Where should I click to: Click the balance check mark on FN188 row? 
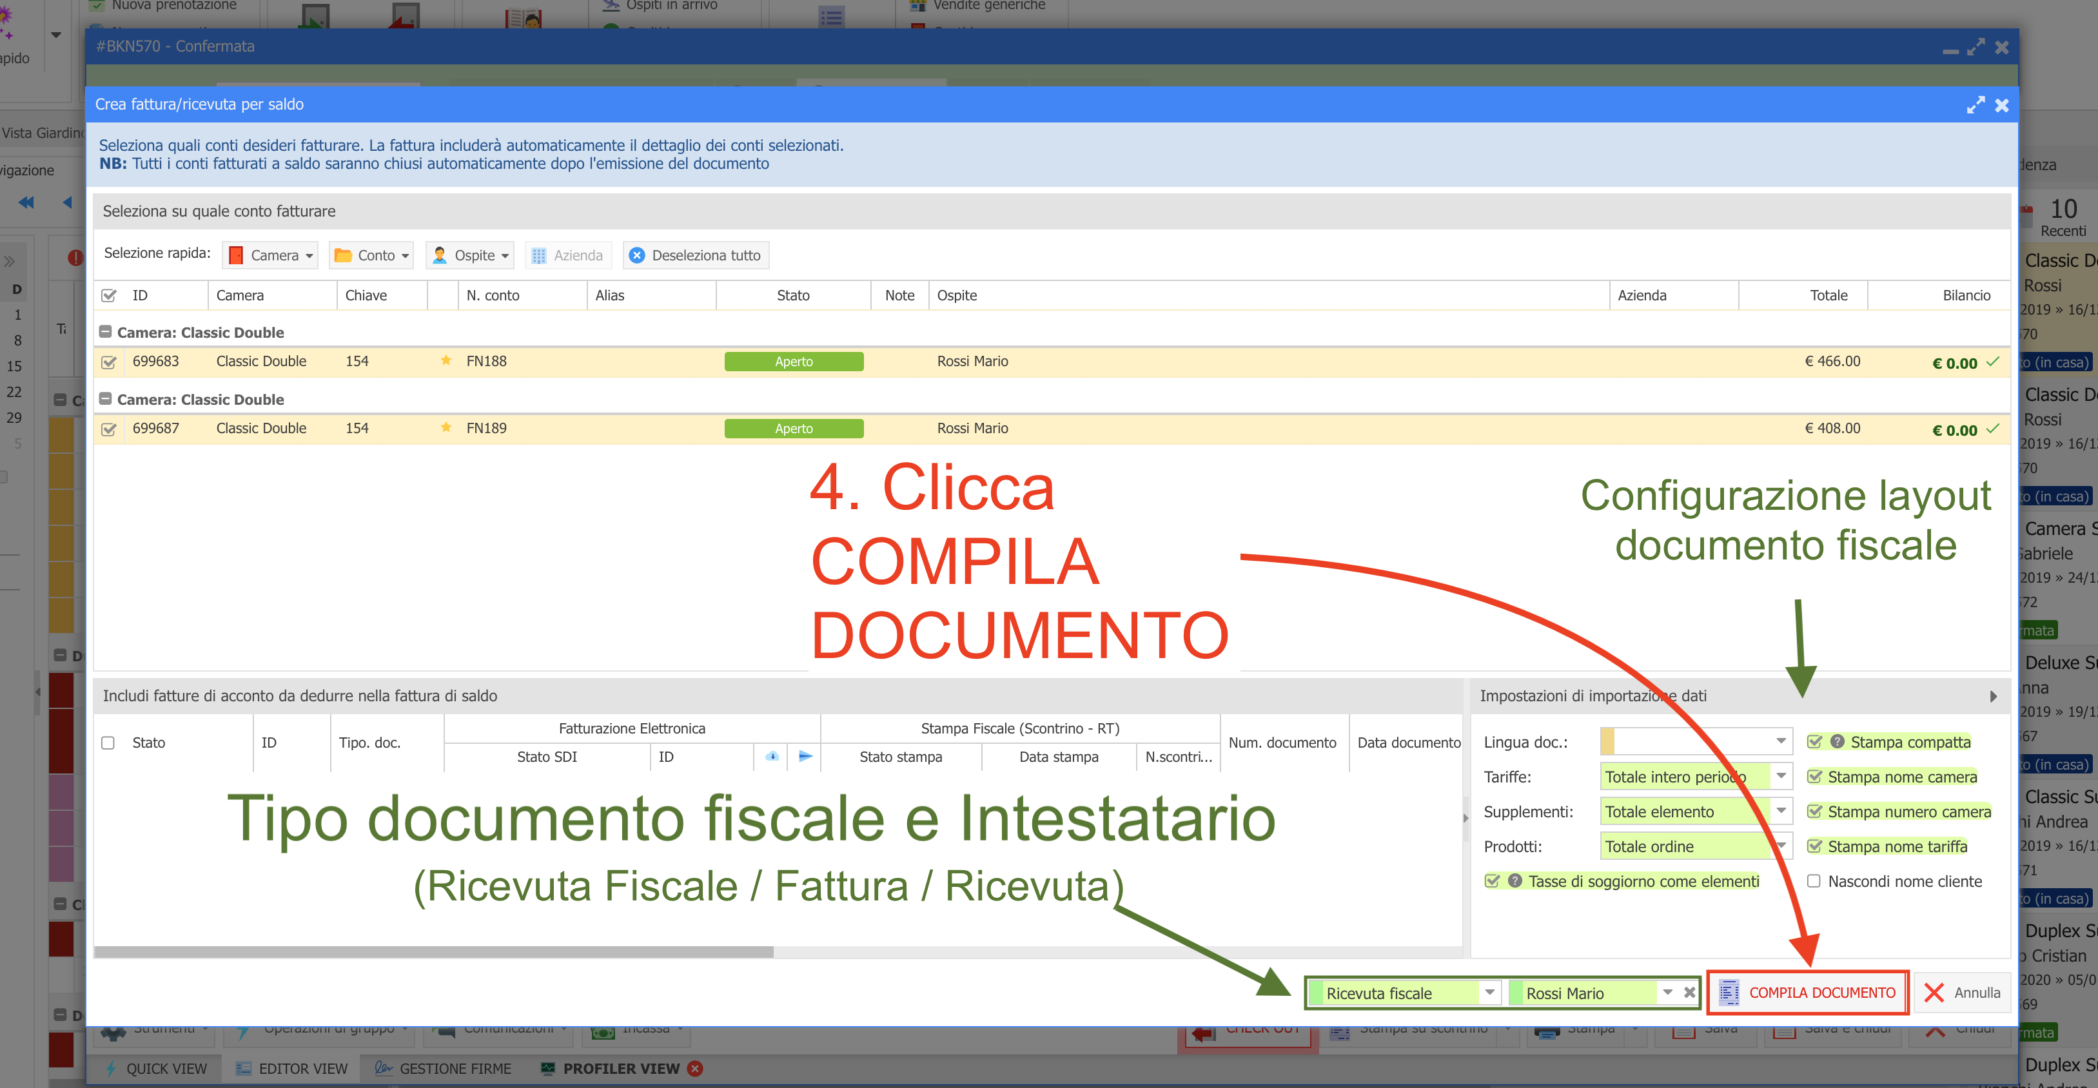[1992, 362]
